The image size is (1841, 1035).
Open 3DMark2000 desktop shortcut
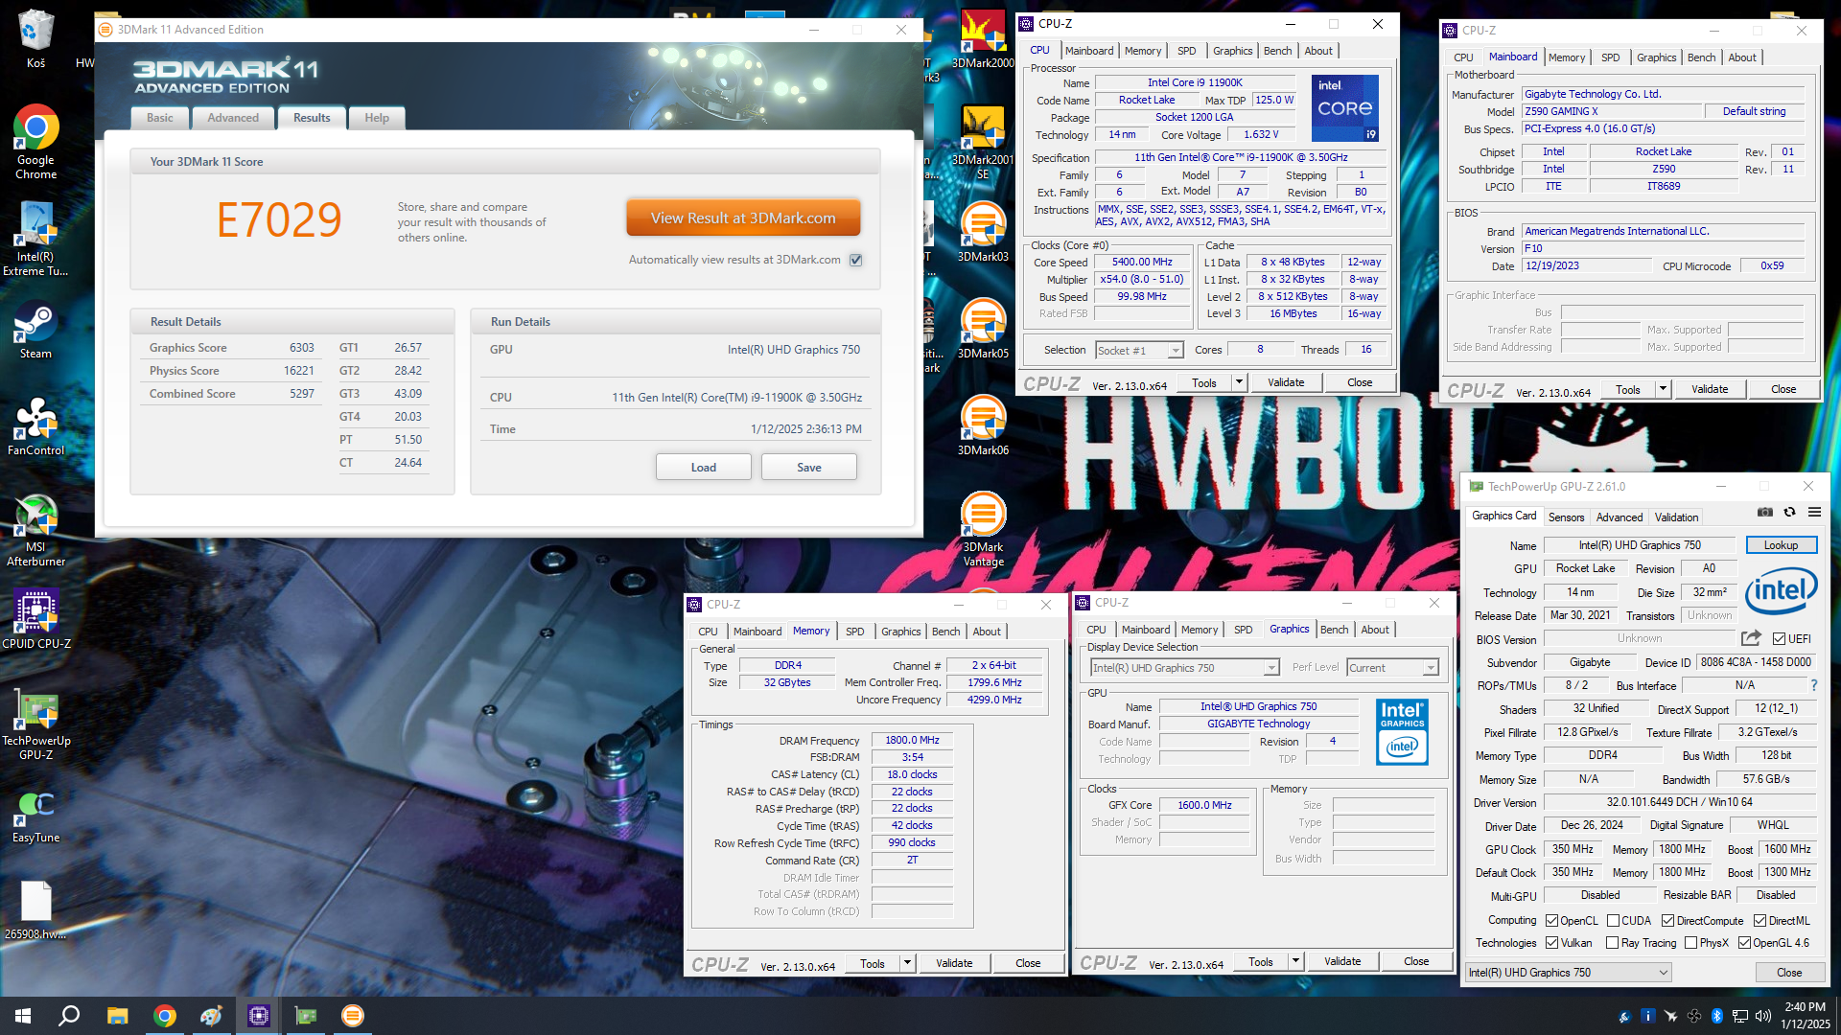click(983, 40)
